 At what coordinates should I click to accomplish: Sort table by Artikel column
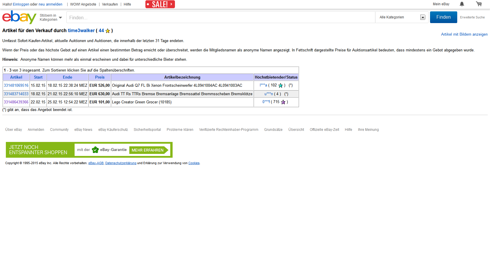click(x=16, y=77)
